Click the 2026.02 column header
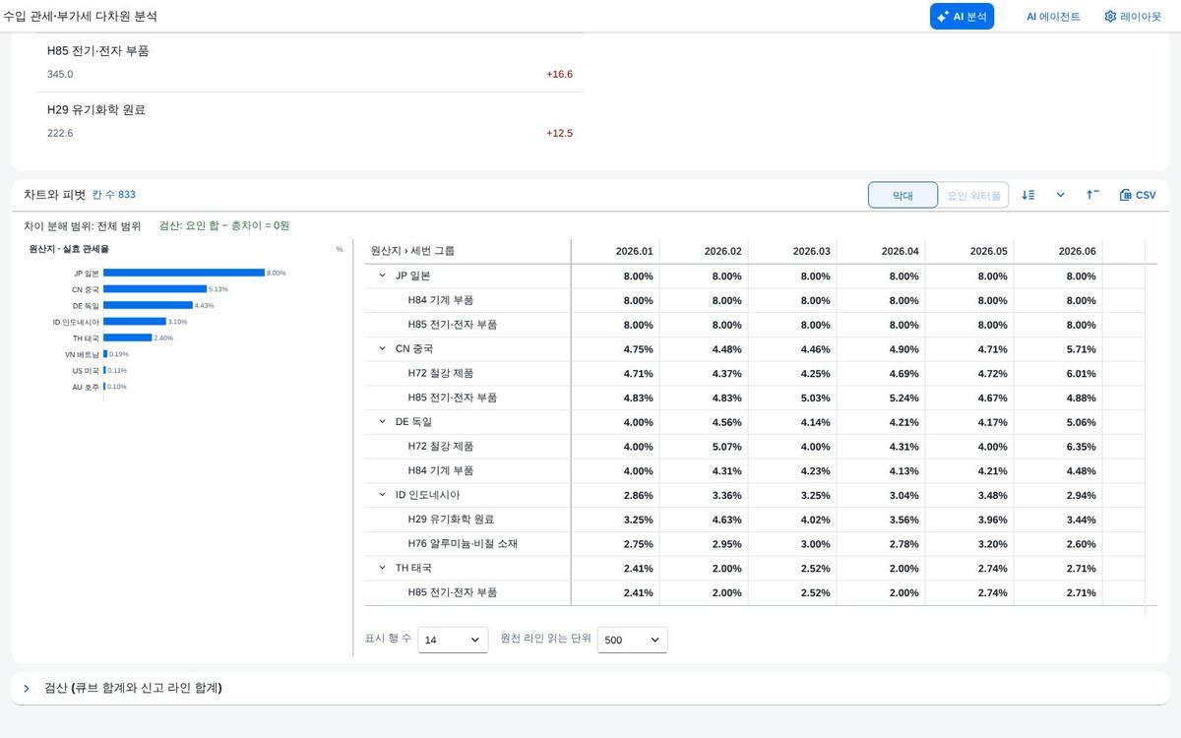Viewport: 1181px width, 738px height. pyautogui.click(x=704, y=251)
